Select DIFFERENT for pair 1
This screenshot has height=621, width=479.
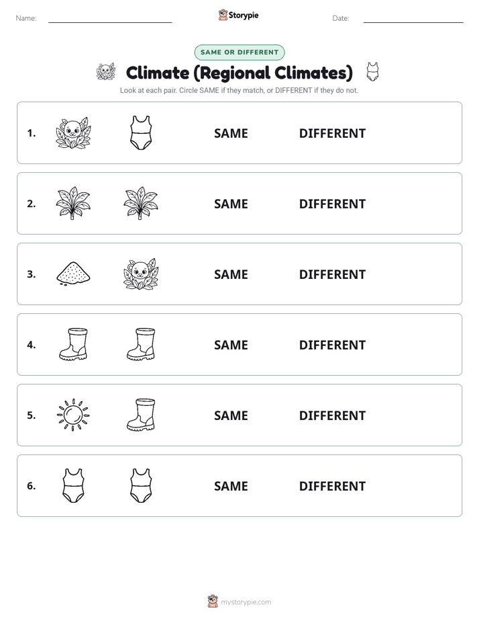(x=332, y=133)
